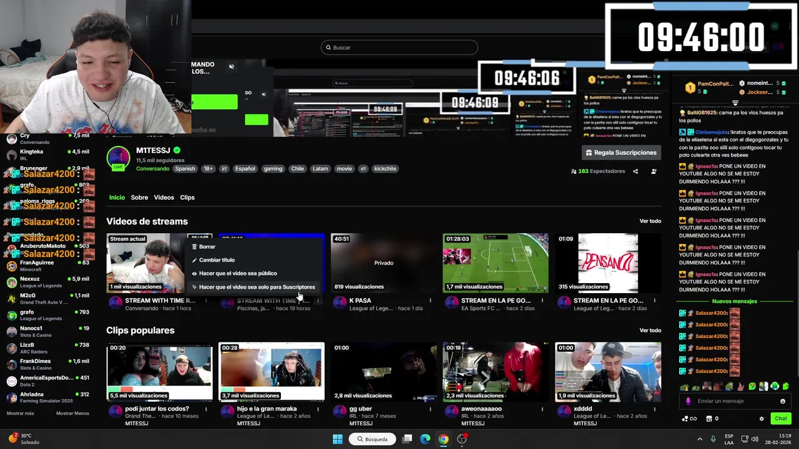Show hidden system tray icons
Image resolution: width=799 pixels, height=449 pixels.
tap(699, 439)
